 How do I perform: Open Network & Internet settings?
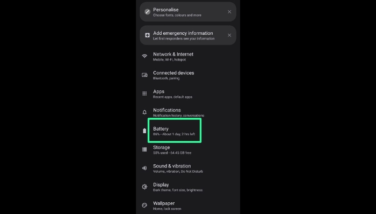click(188, 56)
